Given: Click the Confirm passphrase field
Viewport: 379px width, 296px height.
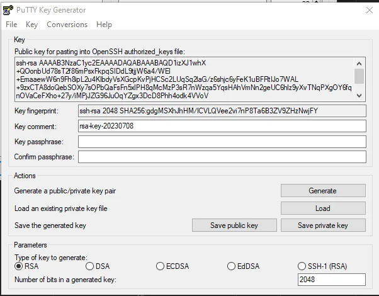Looking at the screenshot, I should [222, 157].
